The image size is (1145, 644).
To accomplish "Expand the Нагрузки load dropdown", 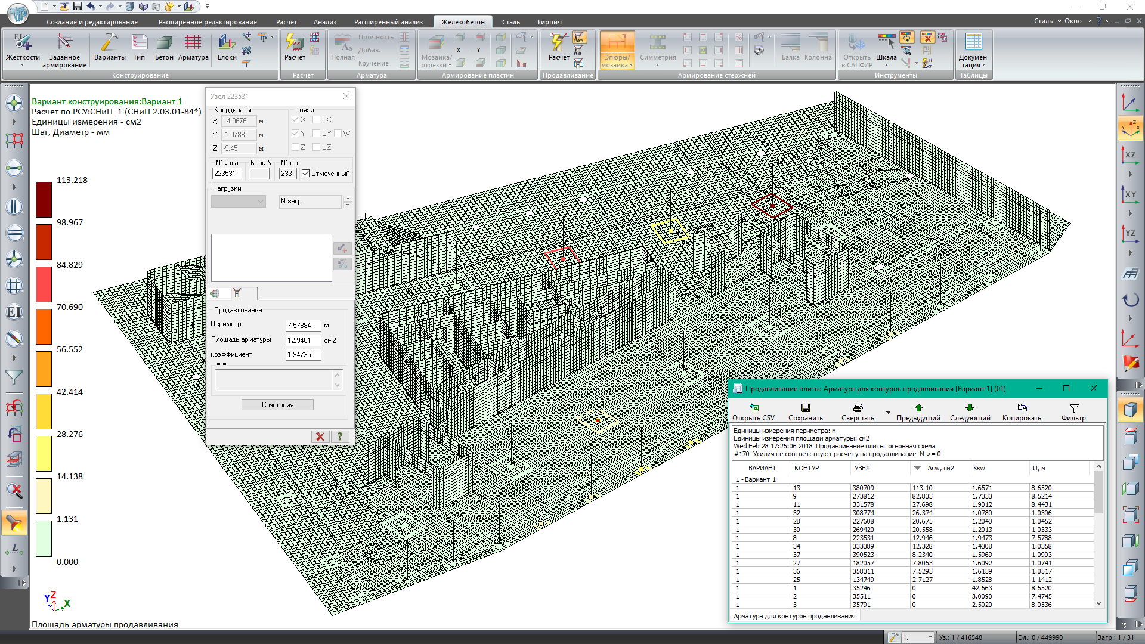I will click(x=261, y=202).
